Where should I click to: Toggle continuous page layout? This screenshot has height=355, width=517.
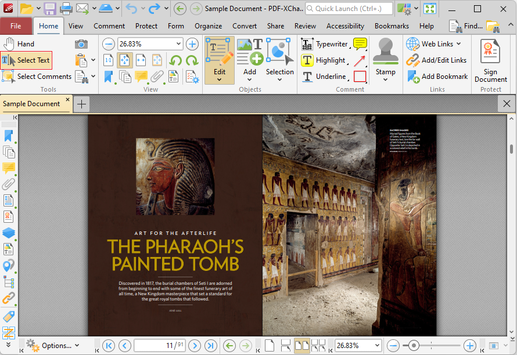coord(286,346)
